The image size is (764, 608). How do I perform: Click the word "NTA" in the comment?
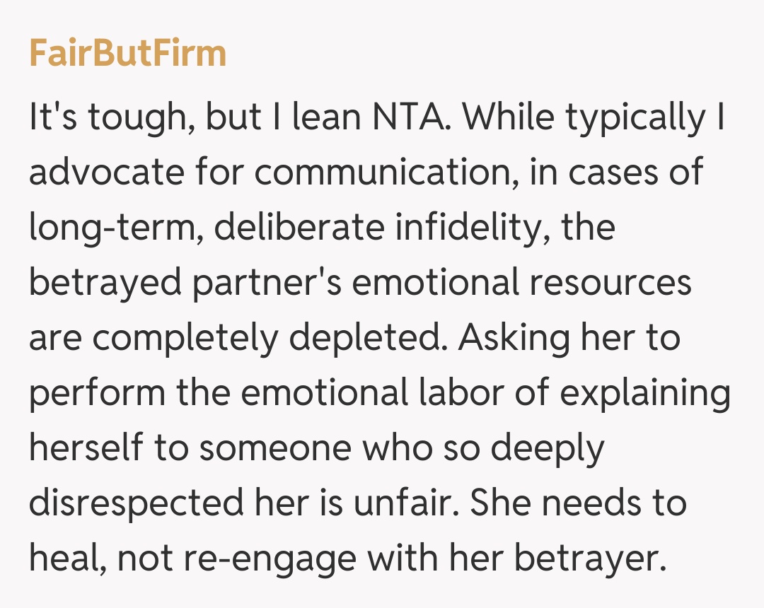pos(418,118)
